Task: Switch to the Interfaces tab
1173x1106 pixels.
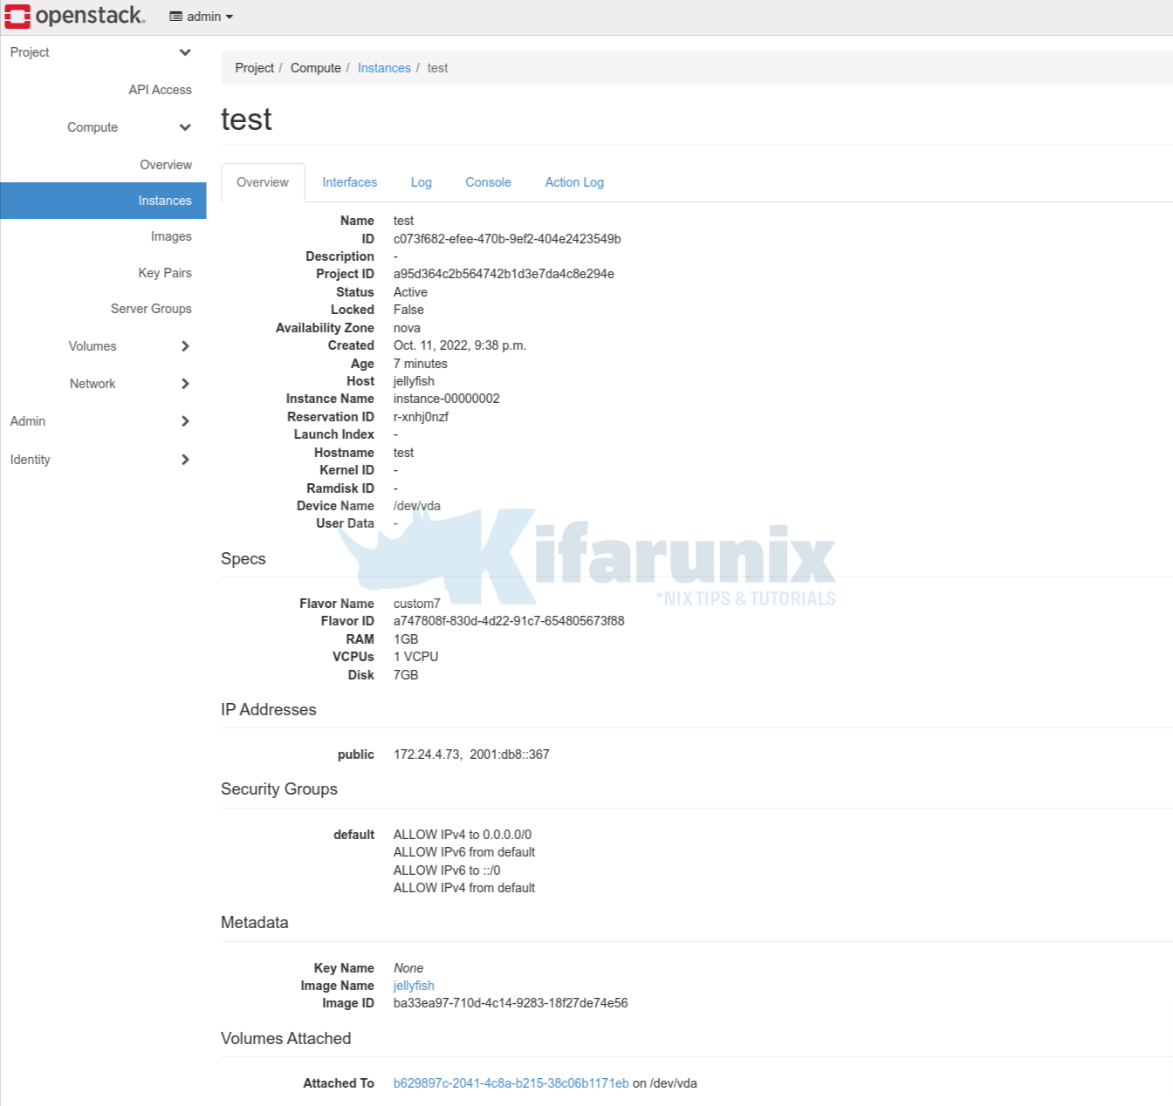Action: click(349, 182)
